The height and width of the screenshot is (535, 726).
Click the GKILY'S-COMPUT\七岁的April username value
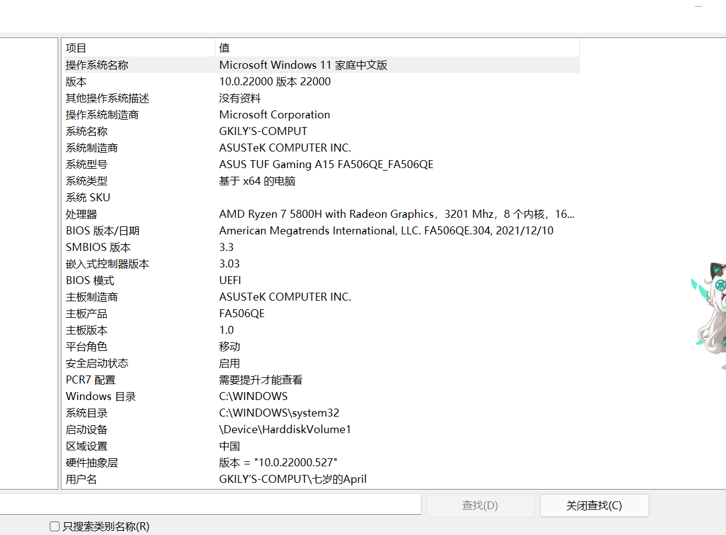293,479
